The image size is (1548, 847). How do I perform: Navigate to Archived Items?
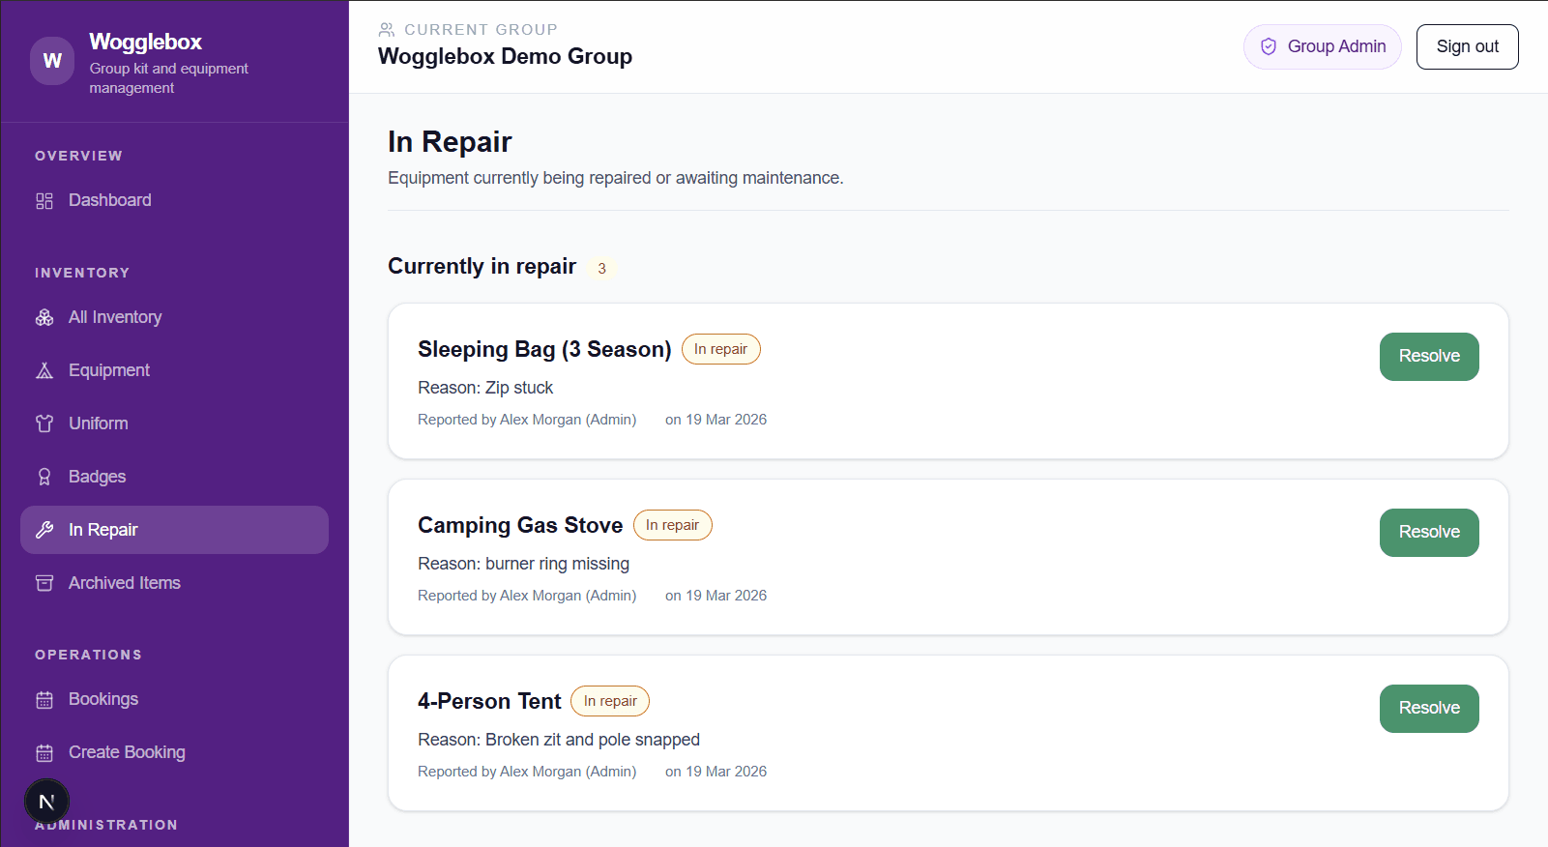pyautogui.click(x=124, y=582)
